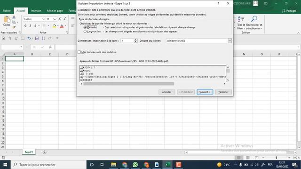Open the Police font settings dialog launcher

[67, 32]
